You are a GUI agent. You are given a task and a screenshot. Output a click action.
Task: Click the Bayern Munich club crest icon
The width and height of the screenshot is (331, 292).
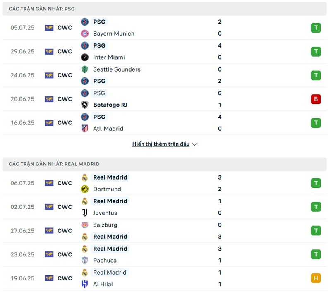(85, 34)
